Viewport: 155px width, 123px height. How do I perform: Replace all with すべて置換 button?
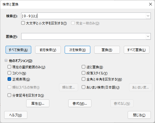(137, 50)
